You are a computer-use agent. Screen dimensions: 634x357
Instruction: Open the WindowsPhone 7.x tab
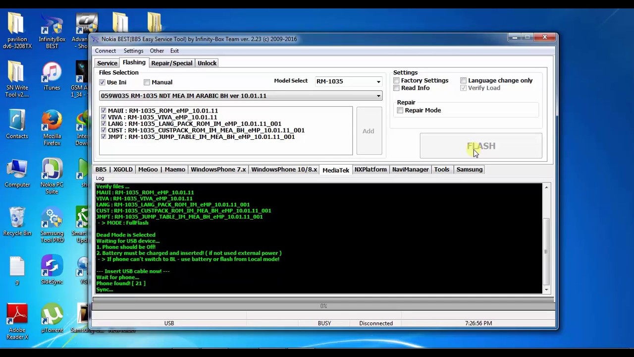[x=218, y=170]
